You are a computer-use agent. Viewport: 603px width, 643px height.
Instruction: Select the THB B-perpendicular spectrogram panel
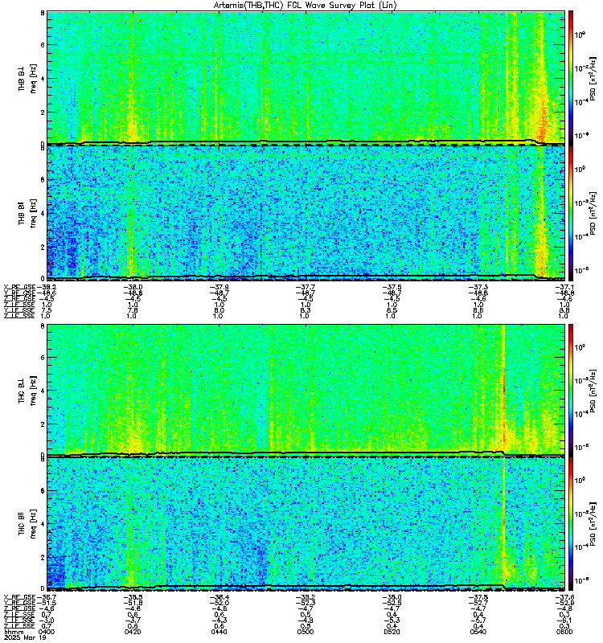pos(306,77)
